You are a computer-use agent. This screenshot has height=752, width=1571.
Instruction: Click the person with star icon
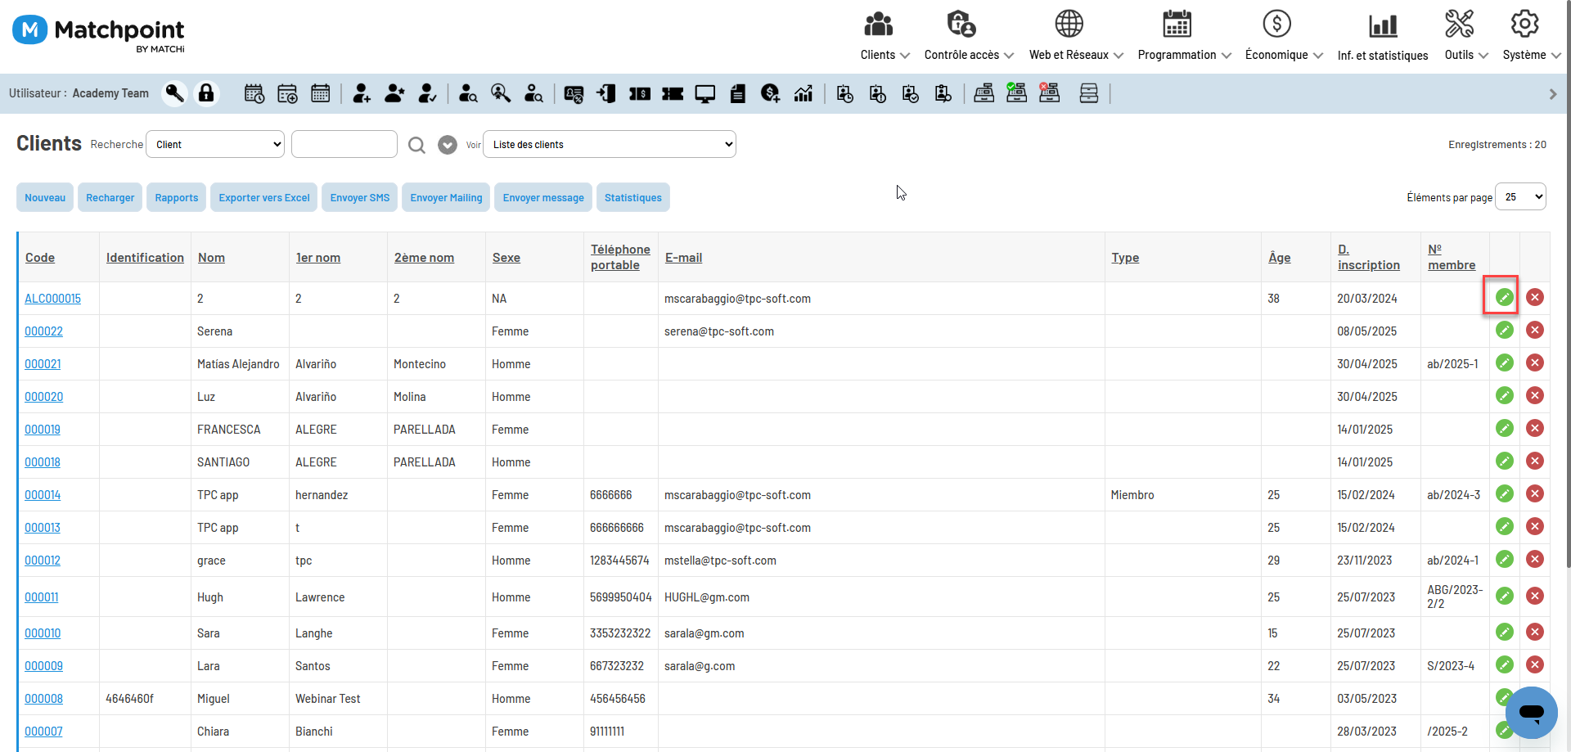click(394, 93)
